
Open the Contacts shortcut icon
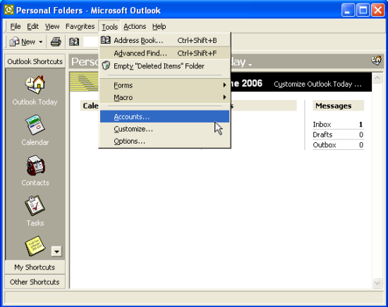36,165
